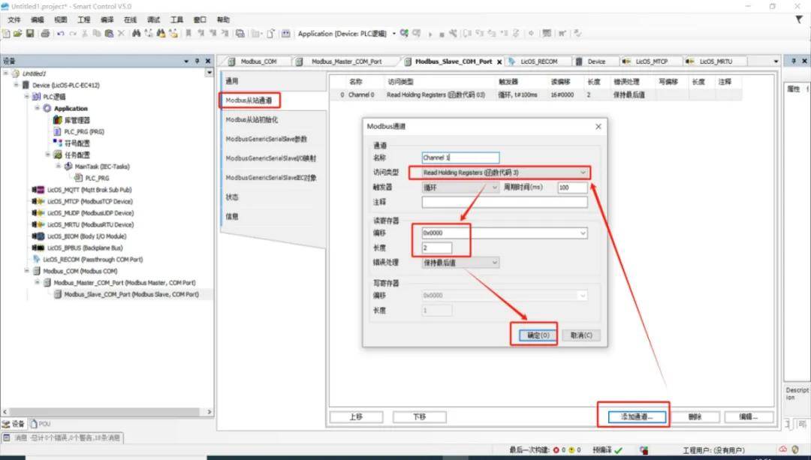
Task: Click the Open project folder icon
Action: (x=17, y=34)
